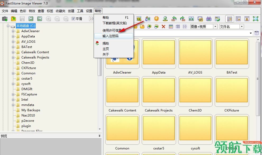Select the Nac2010 folder in tree
This screenshot has width=262, height=155.
pyautogui.click(x=28, y=115)
